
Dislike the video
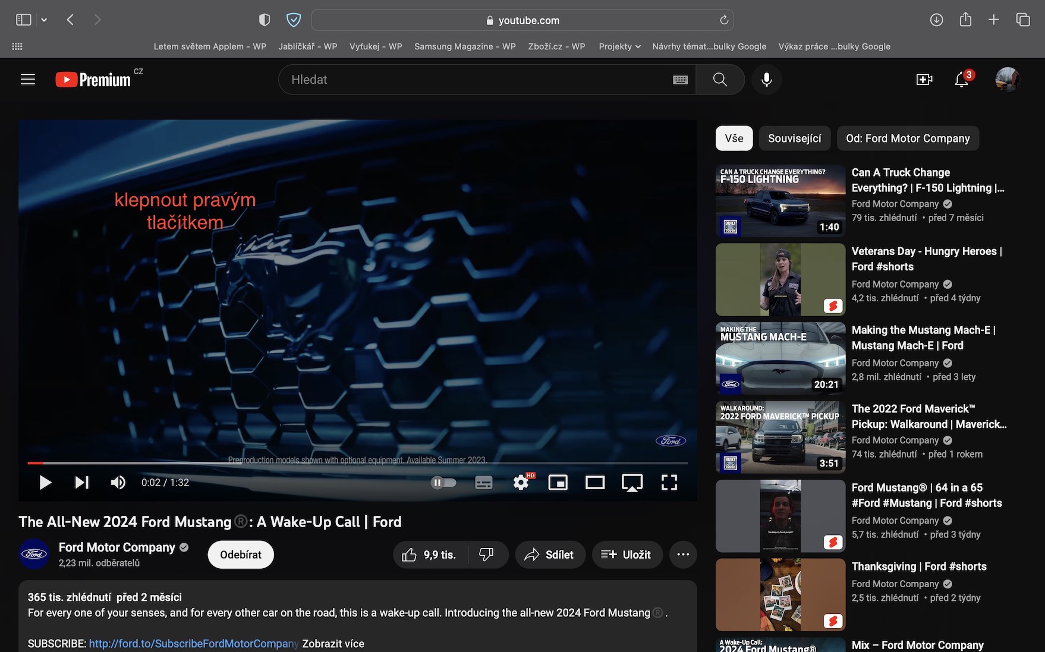(x=487, y=555)
